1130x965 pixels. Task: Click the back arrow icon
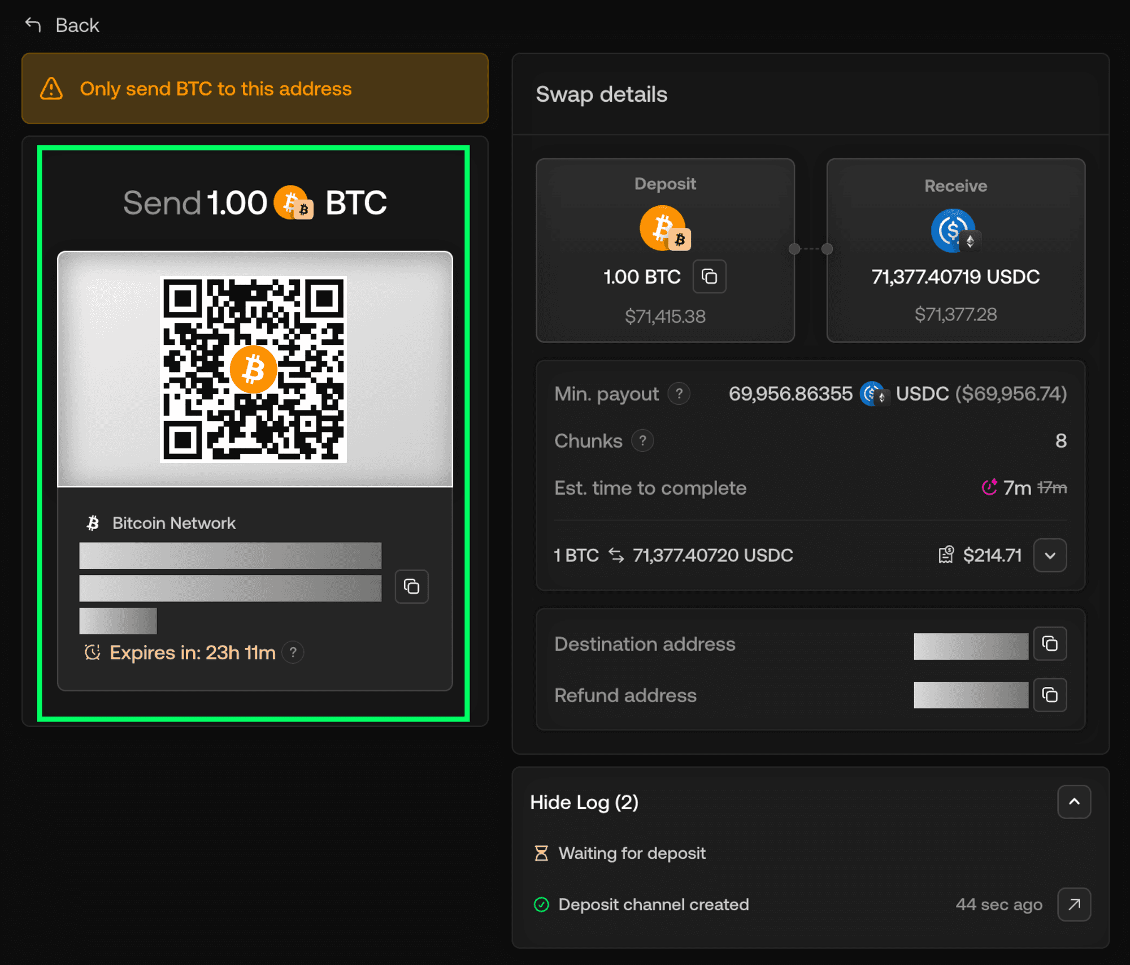click(x=33, y=25)
